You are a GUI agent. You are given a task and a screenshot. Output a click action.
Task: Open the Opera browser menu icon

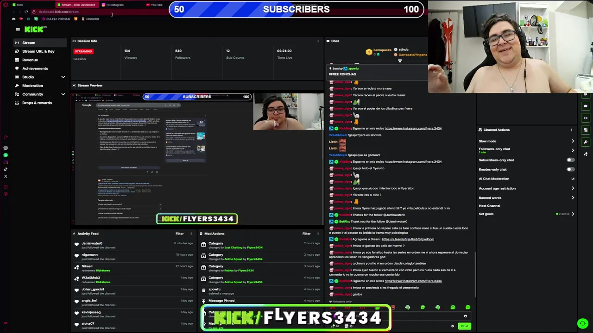(x=6, y=5)
